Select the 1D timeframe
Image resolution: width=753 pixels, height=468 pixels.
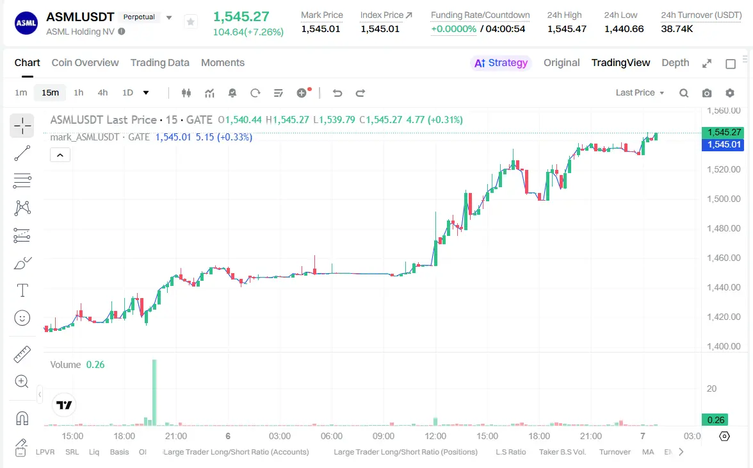click(127, 93)
